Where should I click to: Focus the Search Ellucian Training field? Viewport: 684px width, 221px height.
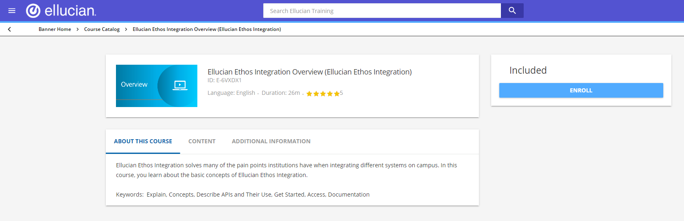click(x=382, y=11)
